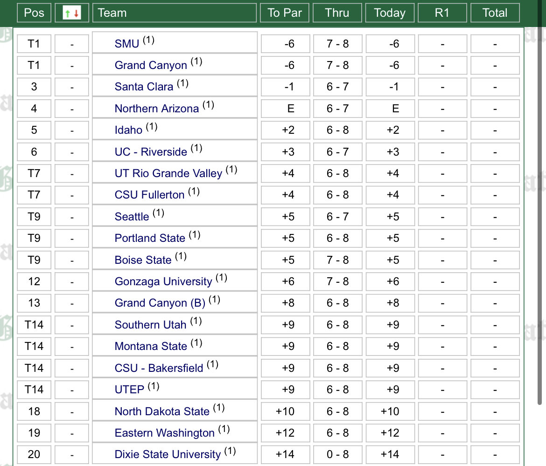Sort by the To Par column header
Image resolution: width=546 pixels, height=466 pixels.
[285, 13]
